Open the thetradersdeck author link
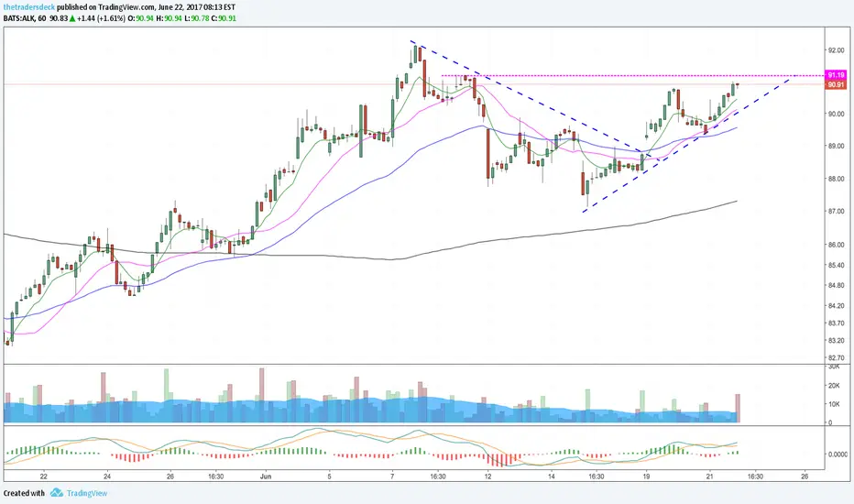854x504 pixels. click(28, 7)
